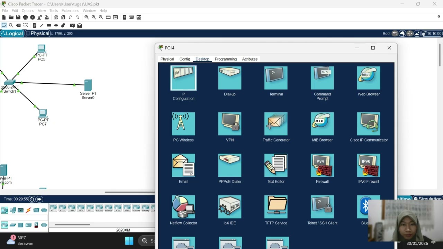Click the Undo toolbar icon

(x=70, y=17)
